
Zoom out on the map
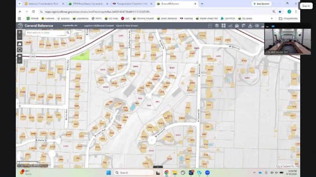[20, 37]
